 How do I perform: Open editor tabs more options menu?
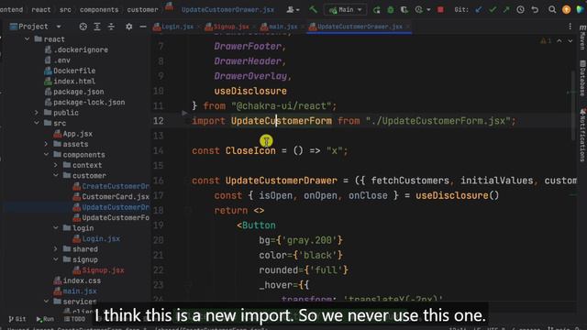(x=570, y=27)
